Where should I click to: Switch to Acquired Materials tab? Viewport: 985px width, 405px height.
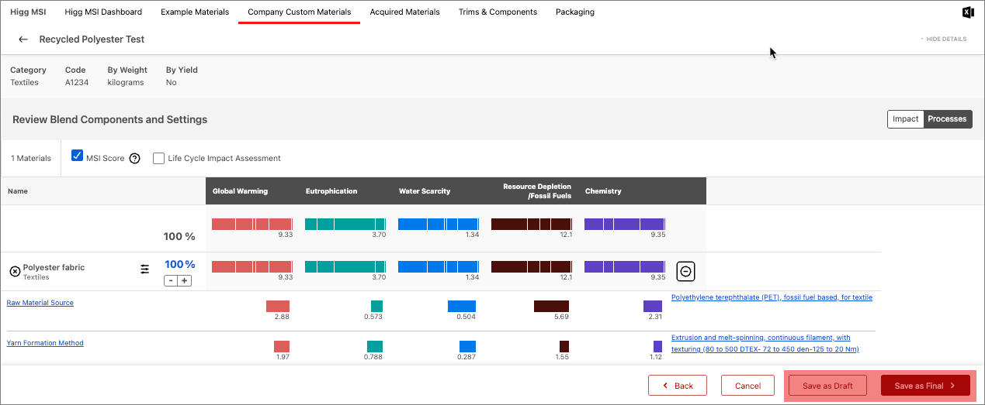[404, 12]
